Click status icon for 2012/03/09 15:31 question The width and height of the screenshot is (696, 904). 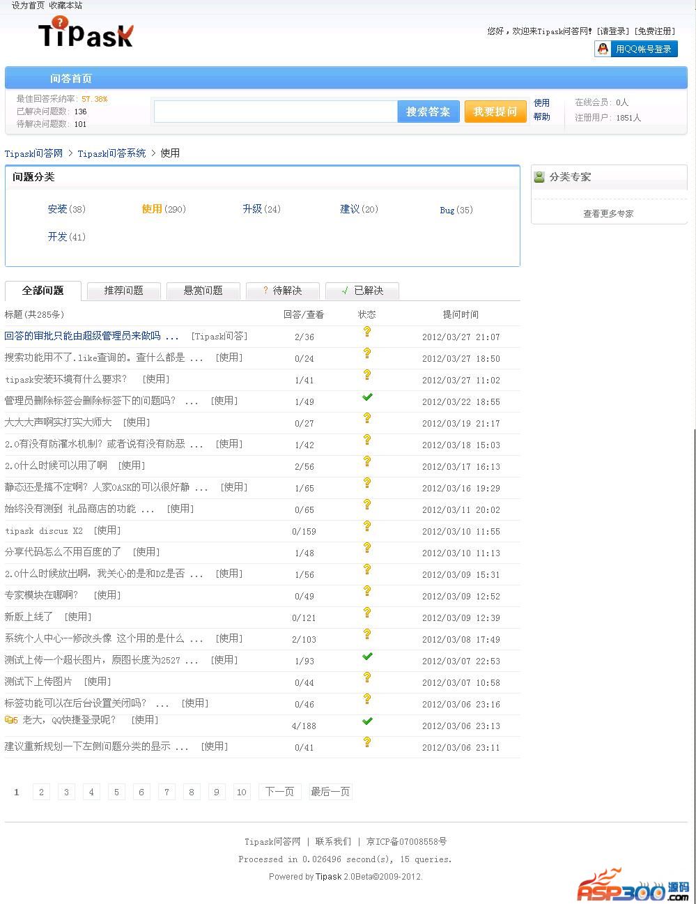point(367,569)
